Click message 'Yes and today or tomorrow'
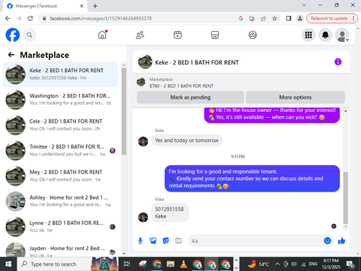The width and height of the screenshot is (361, 271). (x=187, y=140)
